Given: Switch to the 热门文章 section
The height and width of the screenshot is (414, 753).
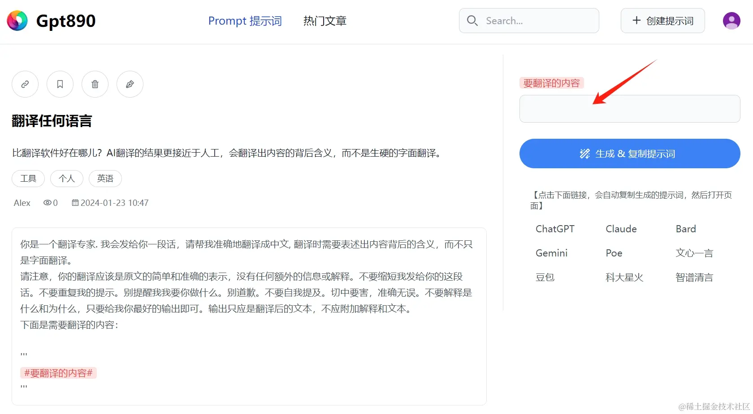Looking at the screenshot, I should [325, 21].
